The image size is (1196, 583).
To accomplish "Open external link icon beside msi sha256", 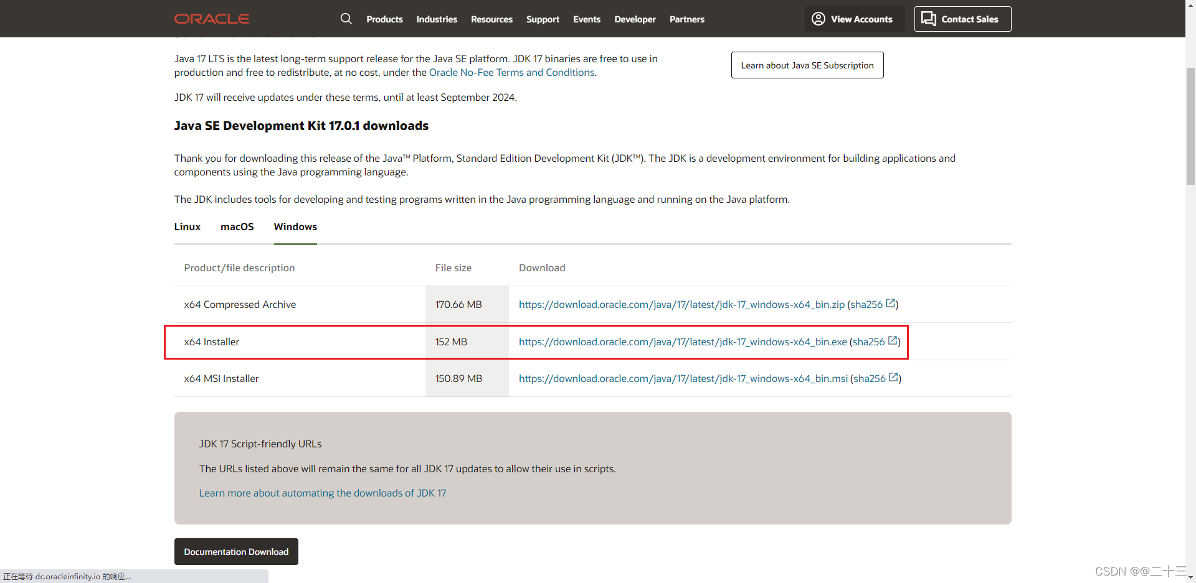I will click(x=893, y=378).
